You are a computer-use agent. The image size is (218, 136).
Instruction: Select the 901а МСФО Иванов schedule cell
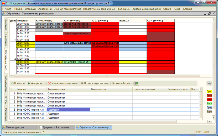pyautogui.click(x=77, y=62)
